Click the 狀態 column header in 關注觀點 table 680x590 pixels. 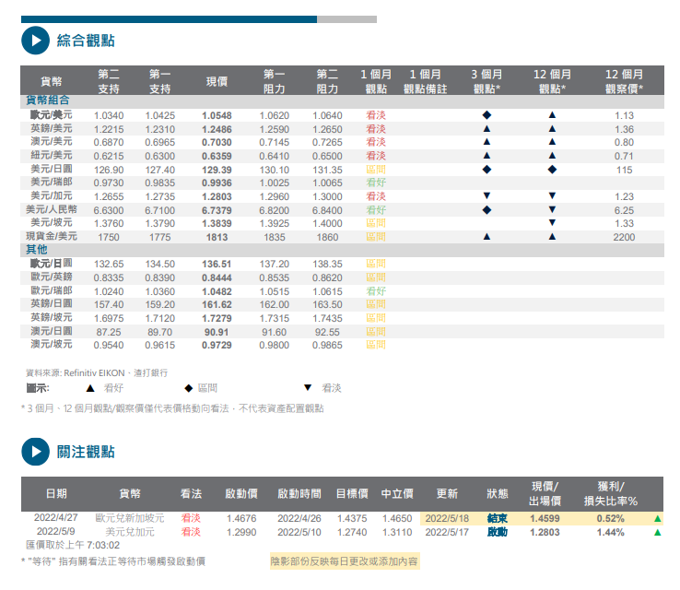pyautogui.click(x=497, y=493)
